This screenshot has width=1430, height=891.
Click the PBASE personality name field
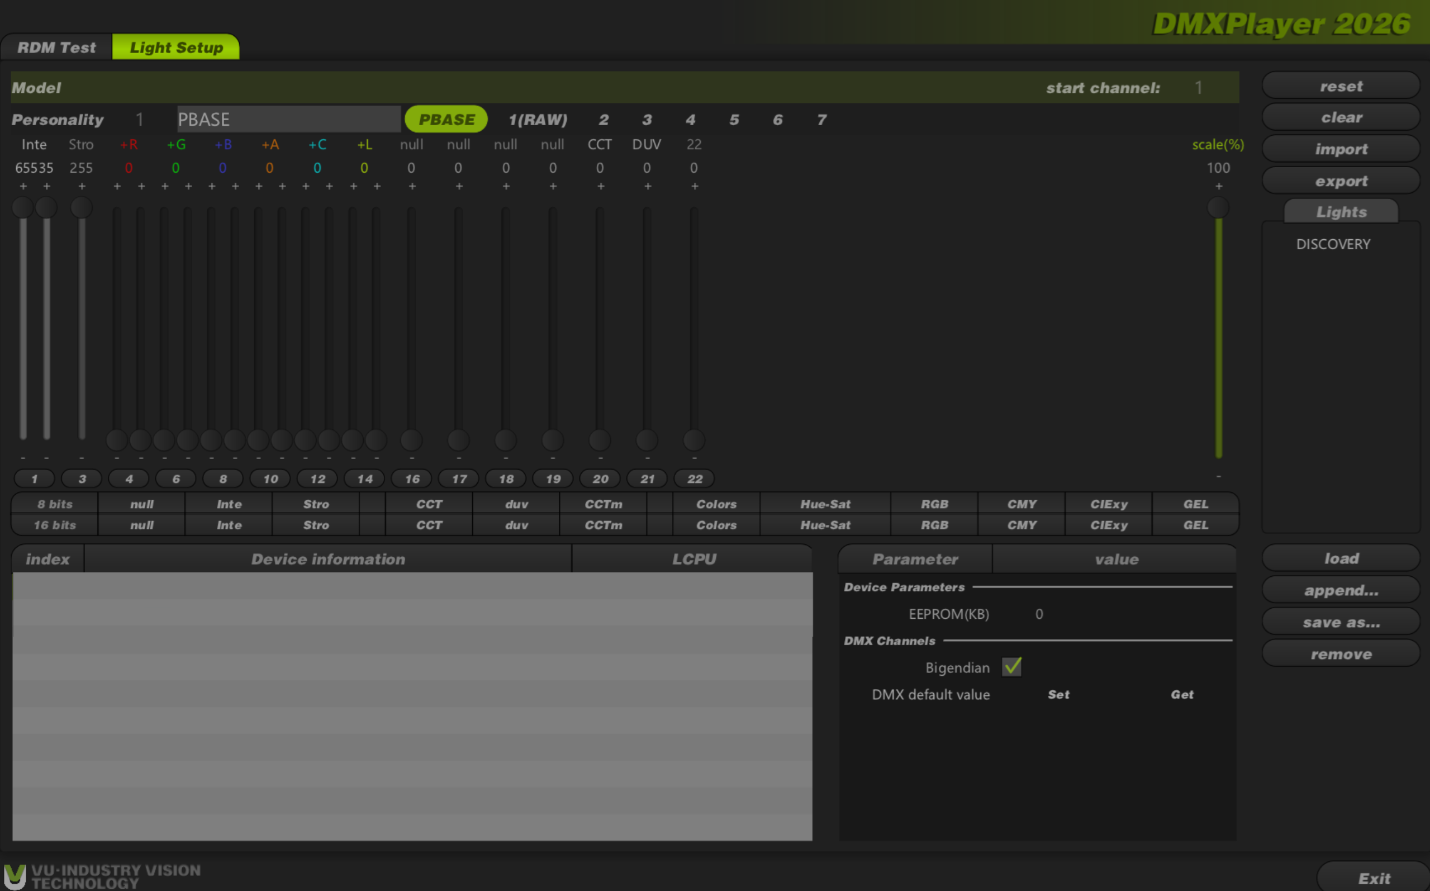click(x=288, y=120)
